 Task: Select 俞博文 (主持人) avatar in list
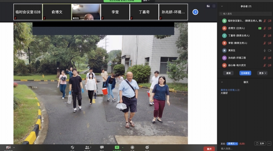224,28
